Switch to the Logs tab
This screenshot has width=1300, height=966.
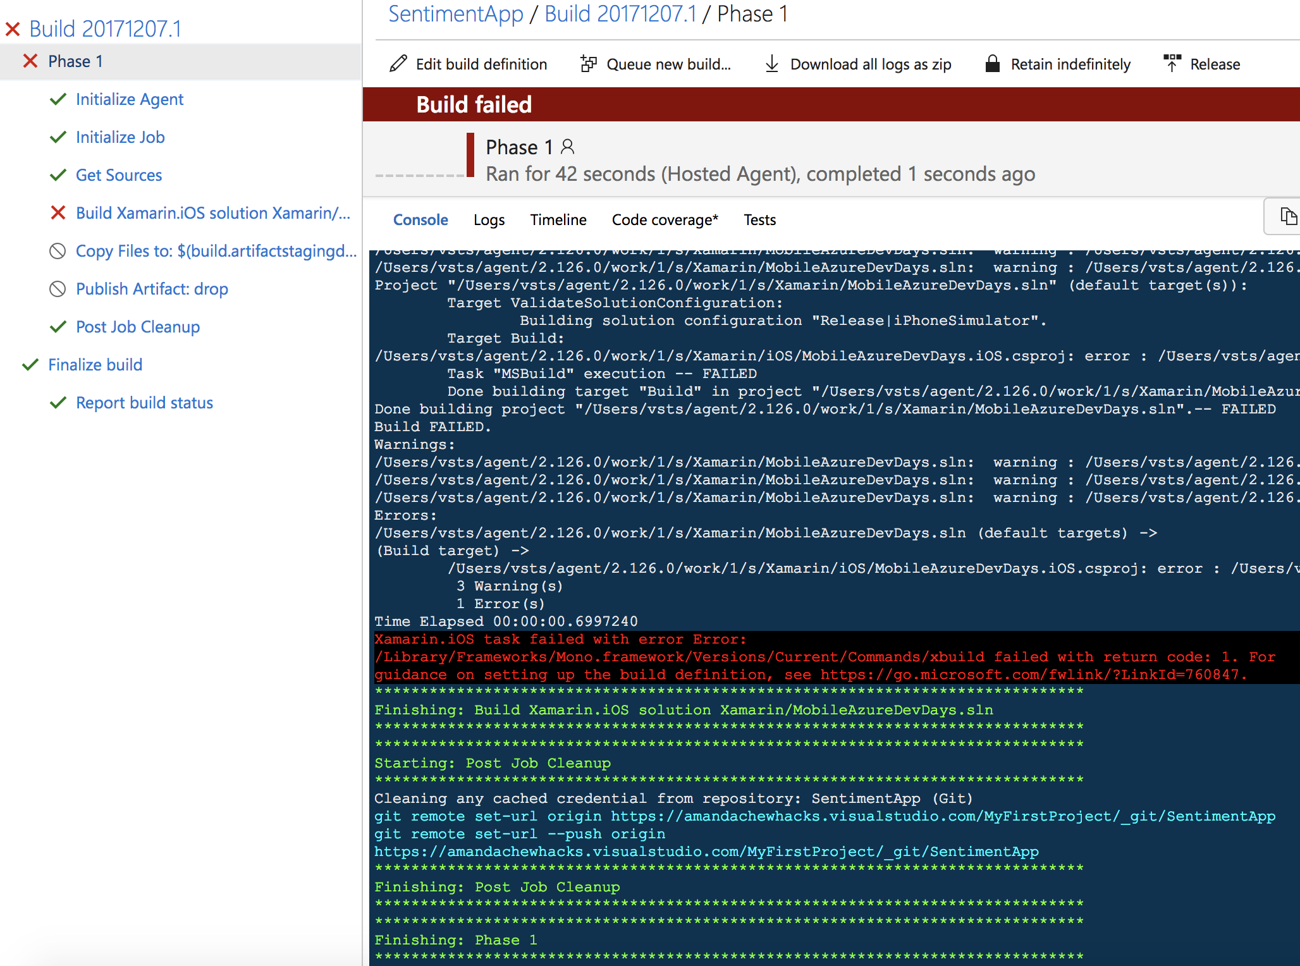tap(489, 220)
